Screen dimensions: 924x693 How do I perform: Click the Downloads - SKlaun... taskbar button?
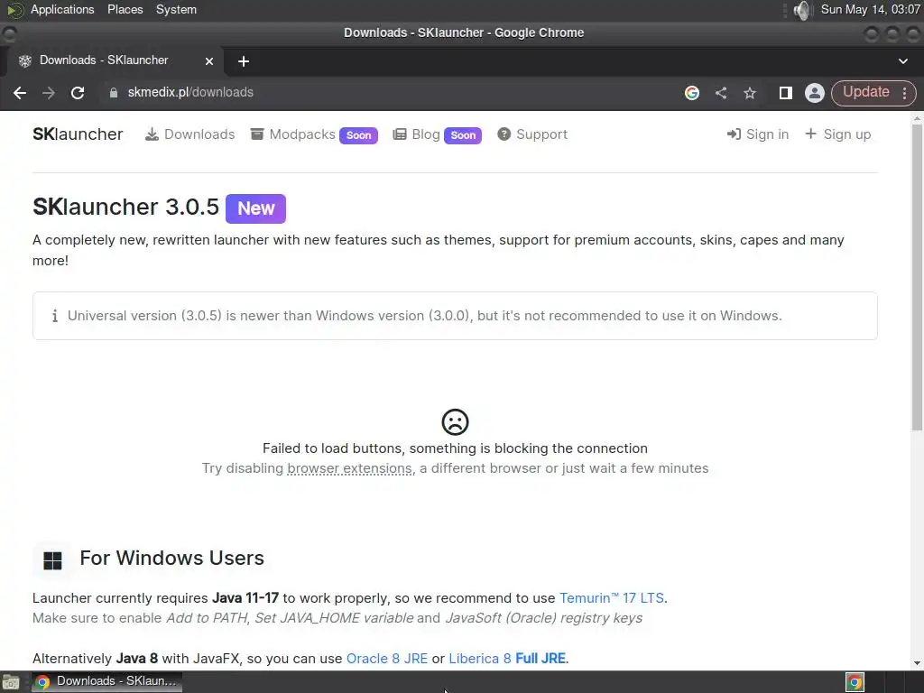click(106, 681)
